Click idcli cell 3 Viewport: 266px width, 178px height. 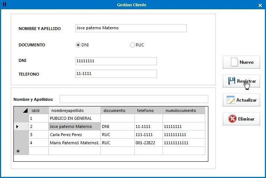pos(39,135)
